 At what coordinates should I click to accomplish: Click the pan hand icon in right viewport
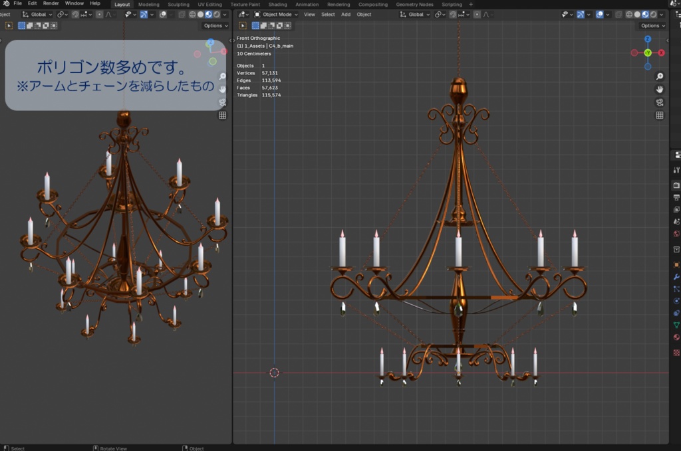tap(660, 89)
